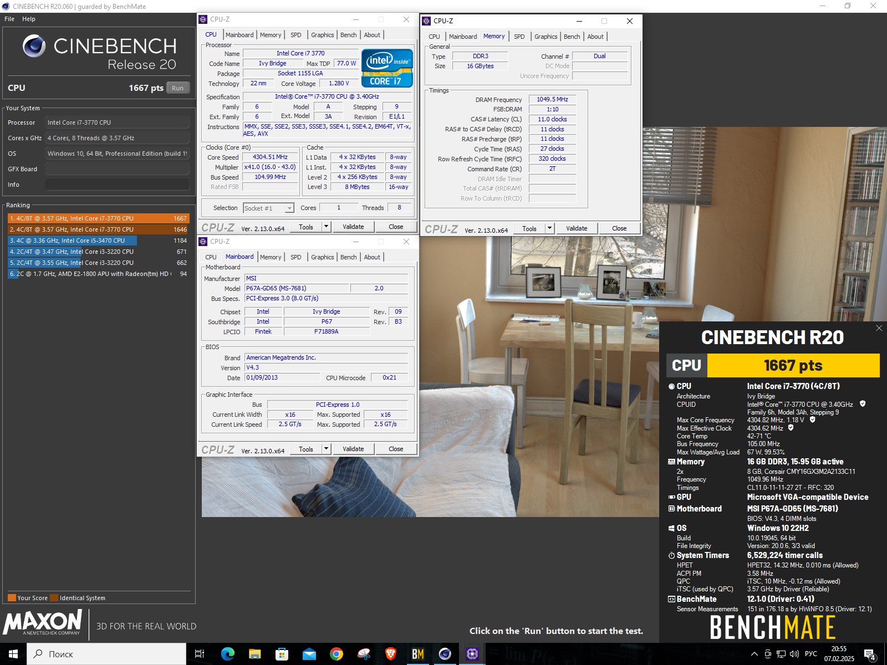The width and height of the screenshot is (887, 665).
Task: Open About tab in Memory CPU-Z window
Action: [x=595, y=37]
